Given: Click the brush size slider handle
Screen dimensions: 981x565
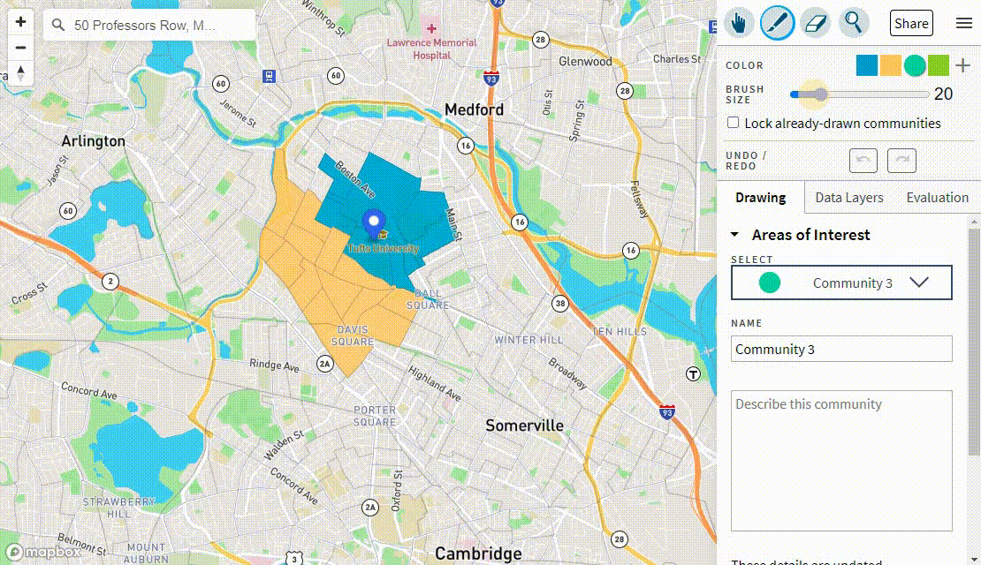Looking at the screenshot, I should (820, 94).
